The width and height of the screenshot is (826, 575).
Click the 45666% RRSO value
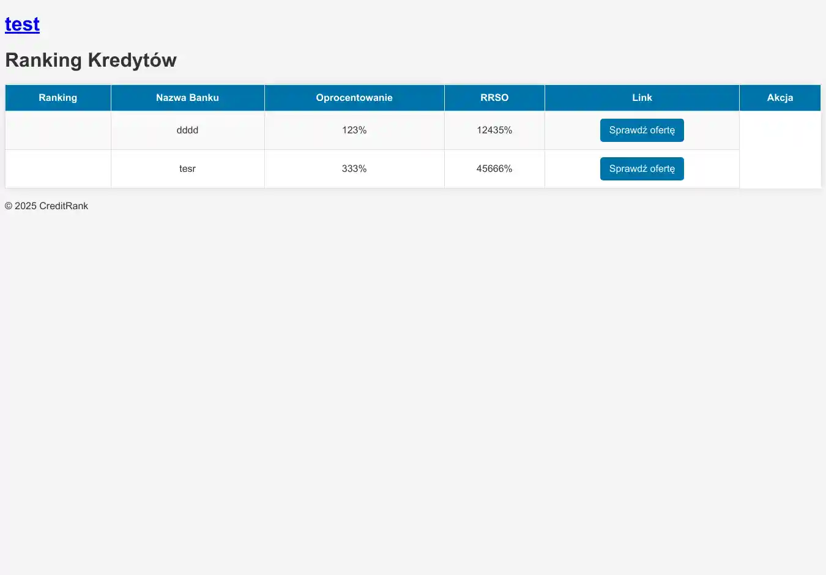point(494,169)
